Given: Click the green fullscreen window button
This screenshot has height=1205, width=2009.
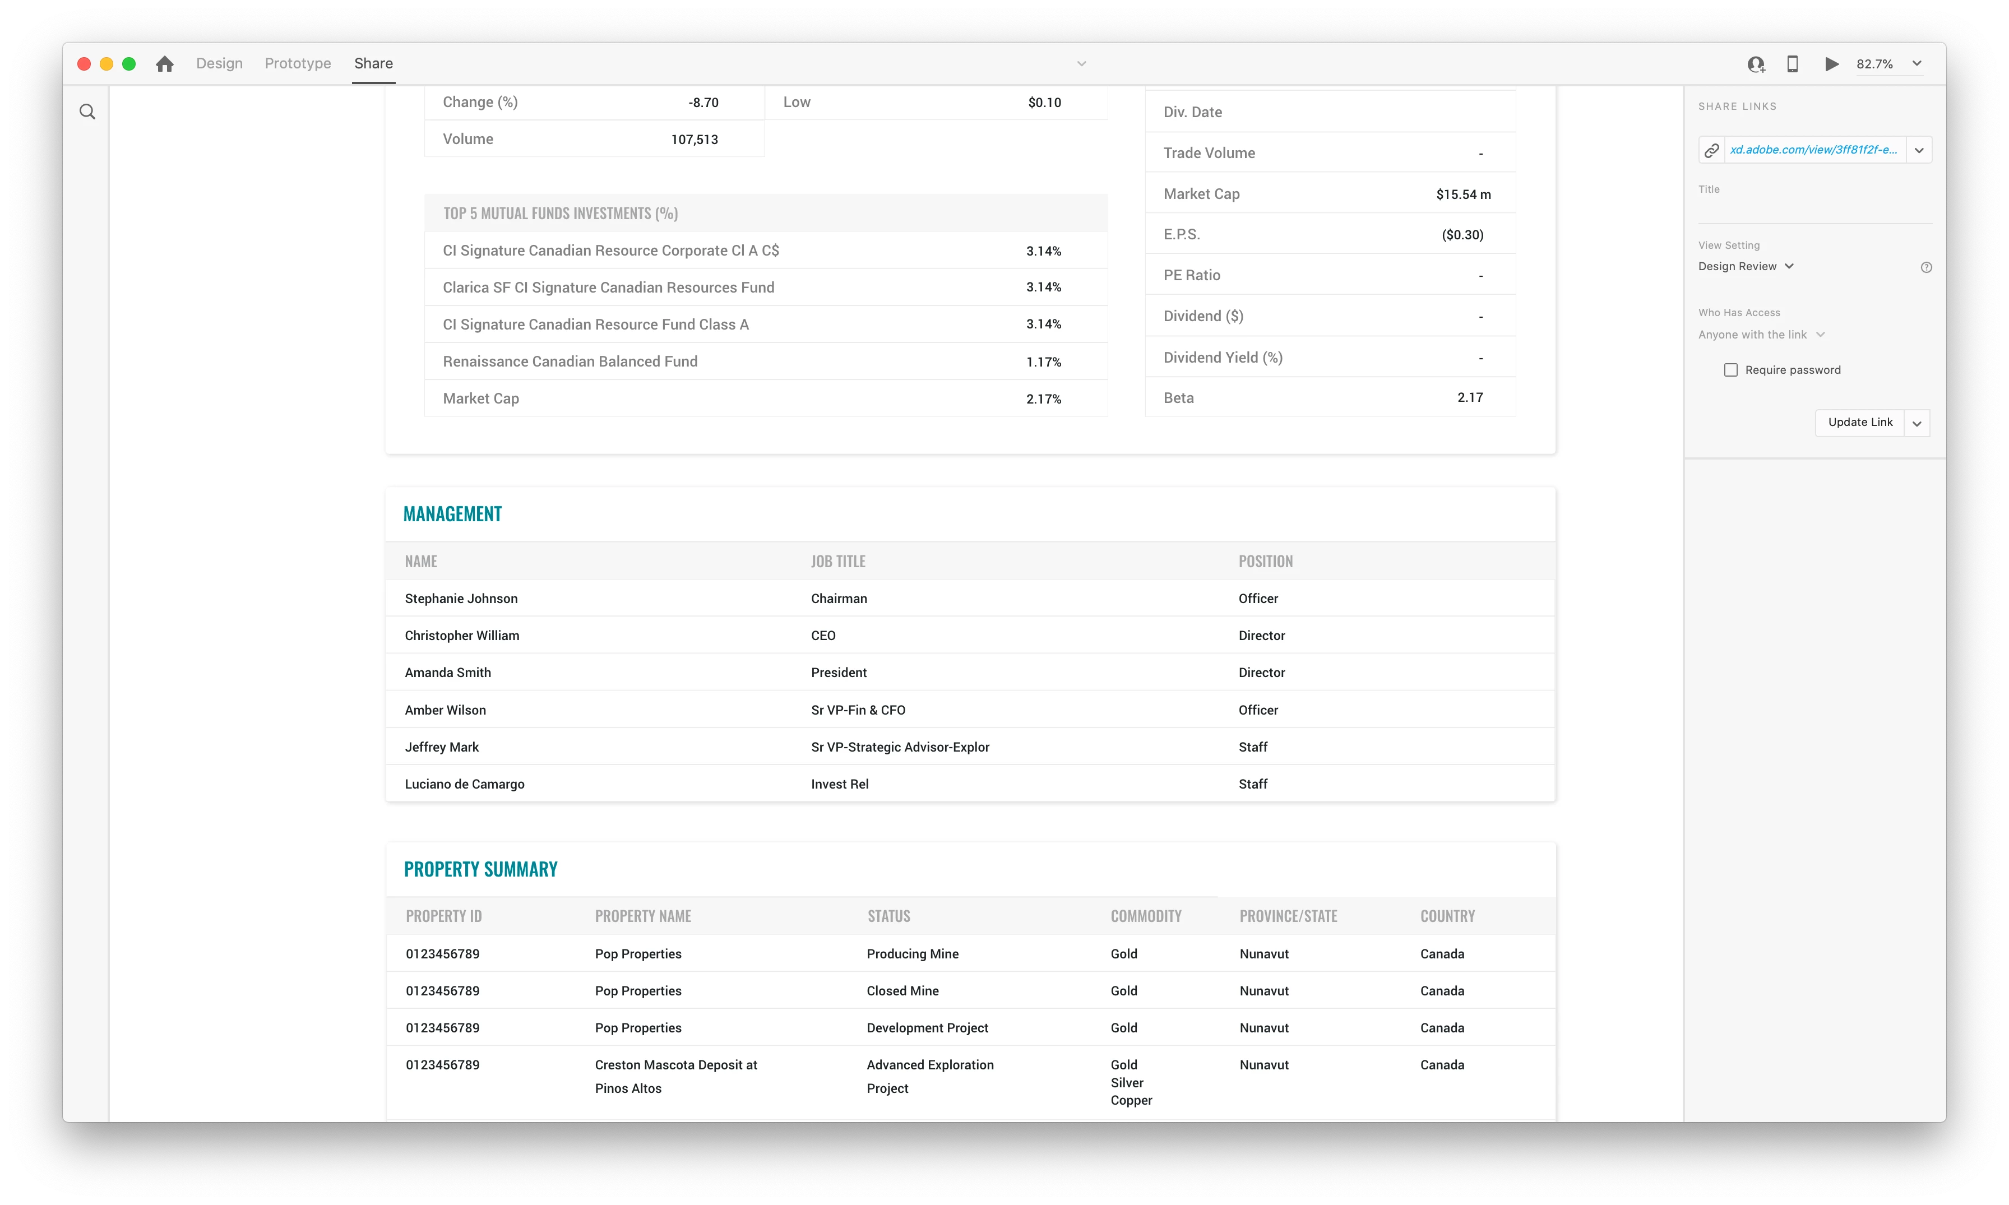Looking at the screenshot, I should [x=129, y=63].
